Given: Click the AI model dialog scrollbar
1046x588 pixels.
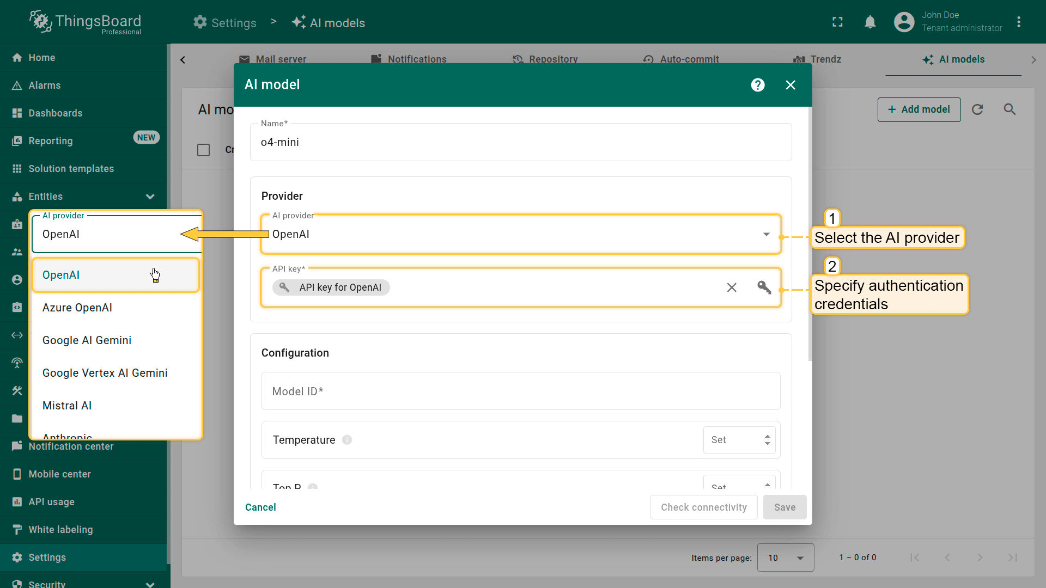Looking at the screenshot, I should click(x=810, y=234).
